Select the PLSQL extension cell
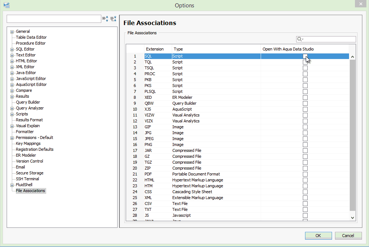Viewport: 369px width, 247px height. (x=158, y=91)
